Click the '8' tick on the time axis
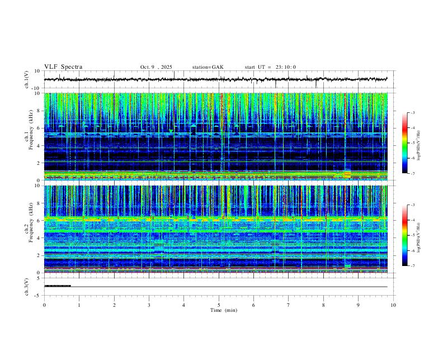Viewport: 443px width, 342px height. point(323,305)
